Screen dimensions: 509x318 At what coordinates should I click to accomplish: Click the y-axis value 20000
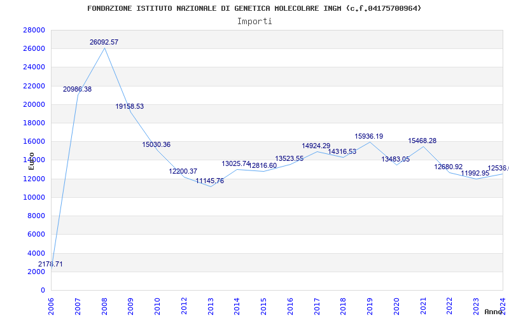coord(34,104)
